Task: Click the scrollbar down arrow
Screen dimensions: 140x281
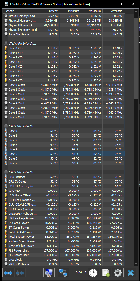Action: click(136, 263)
